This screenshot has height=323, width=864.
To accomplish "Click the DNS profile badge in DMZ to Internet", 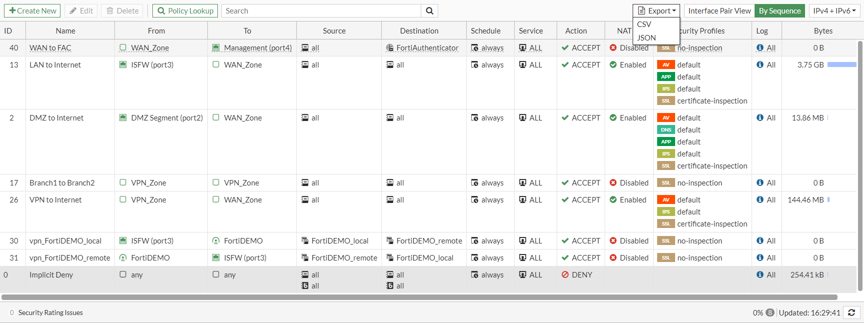I will click(666, 130).
